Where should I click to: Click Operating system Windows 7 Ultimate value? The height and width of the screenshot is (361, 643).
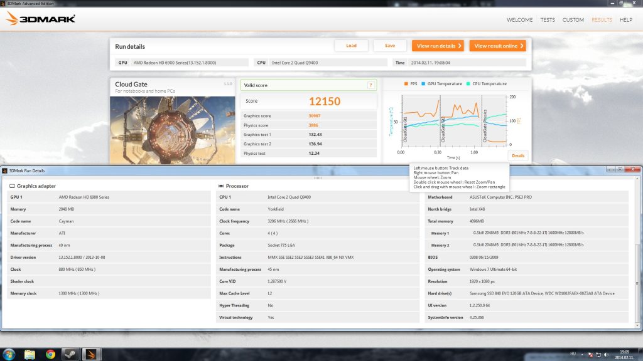[x=493, y=269]
